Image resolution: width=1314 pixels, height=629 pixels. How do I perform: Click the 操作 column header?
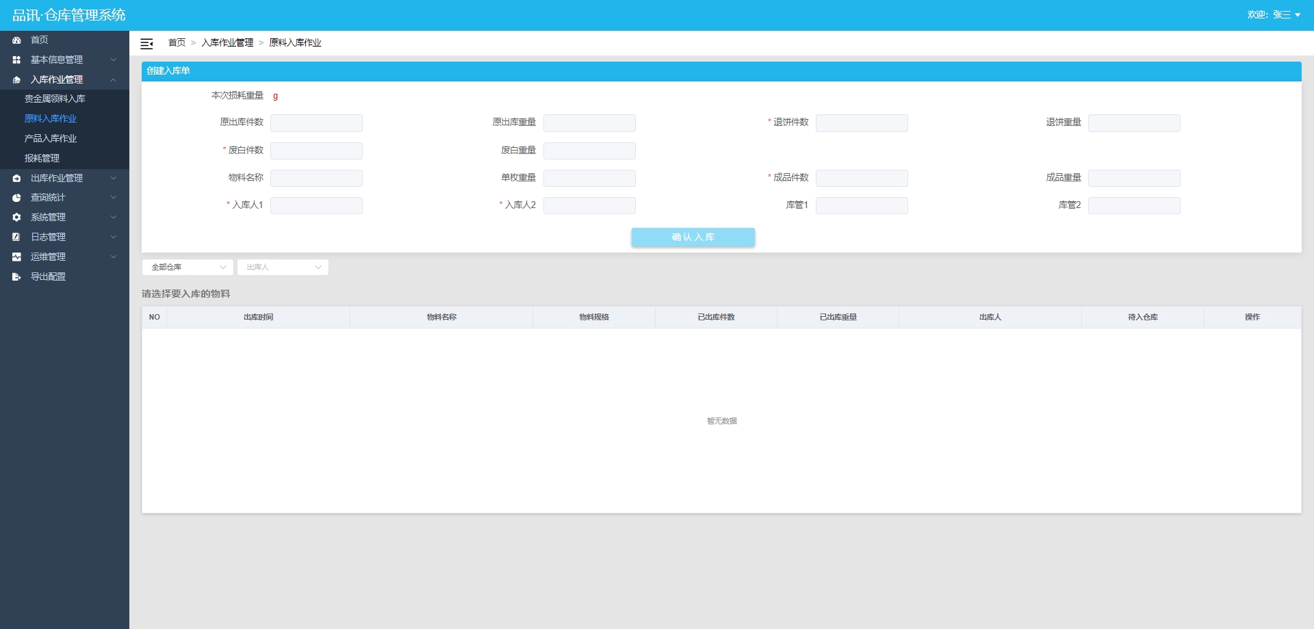[x=1252, y=318]
